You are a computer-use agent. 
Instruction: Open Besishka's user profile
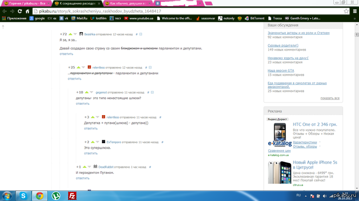tap(90, 34)
